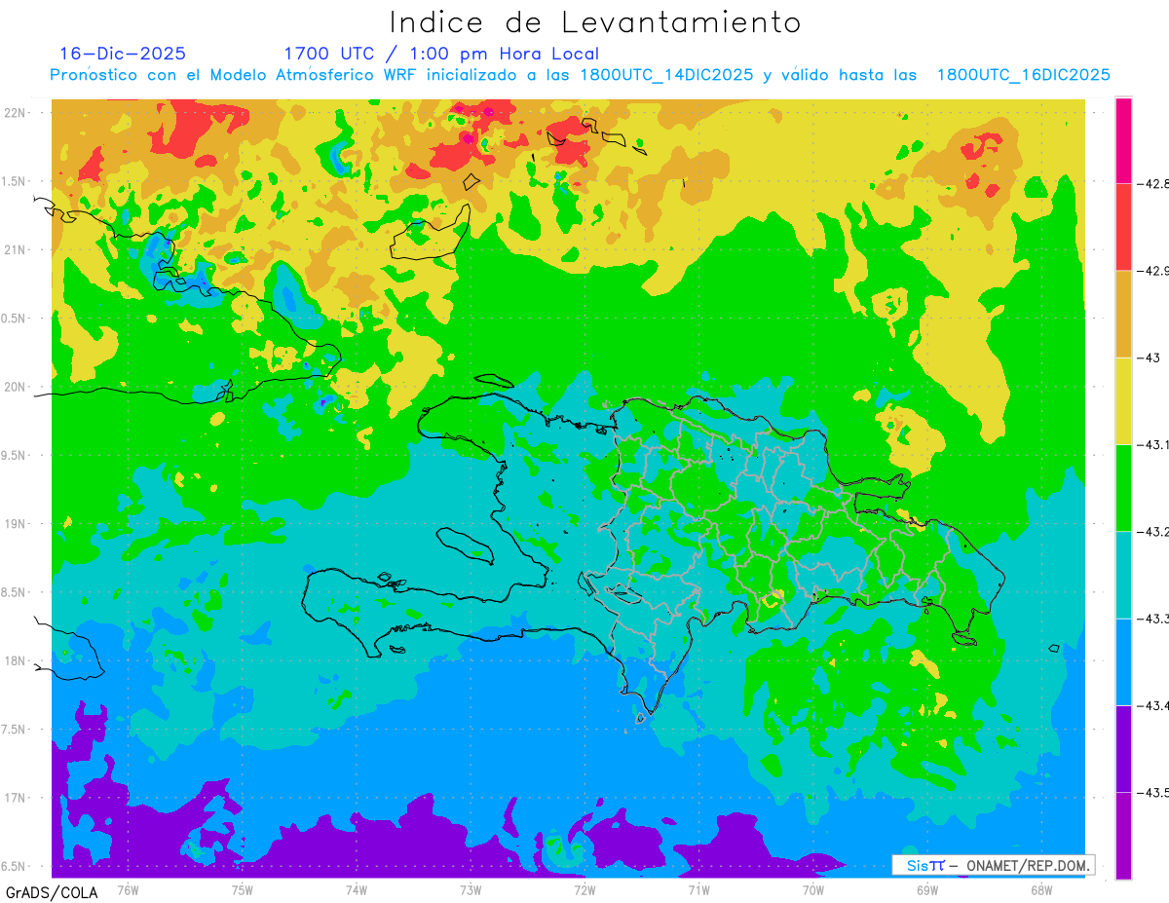Select the yellow legend swatch between -43 and -43.1
The width and height of the screenshot is (1169, 903).
(x=1123, y=400)
